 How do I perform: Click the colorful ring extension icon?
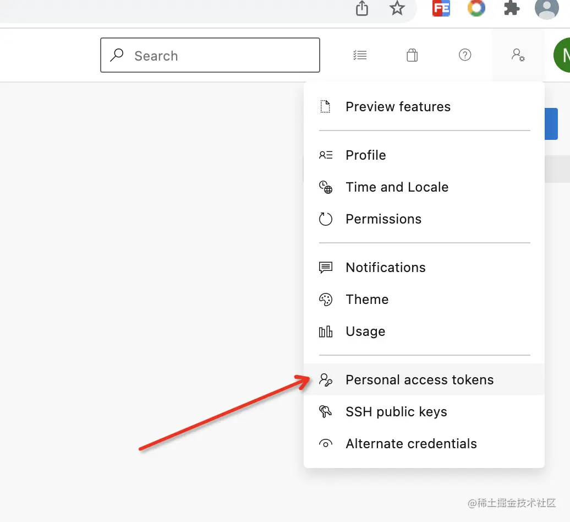coord(476,8)
